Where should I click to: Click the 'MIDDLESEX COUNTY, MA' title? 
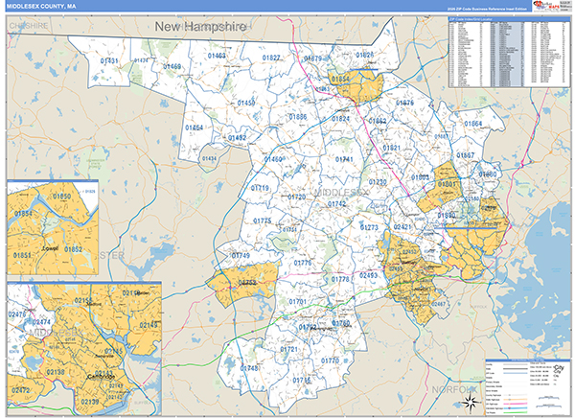tap(39, 7)
